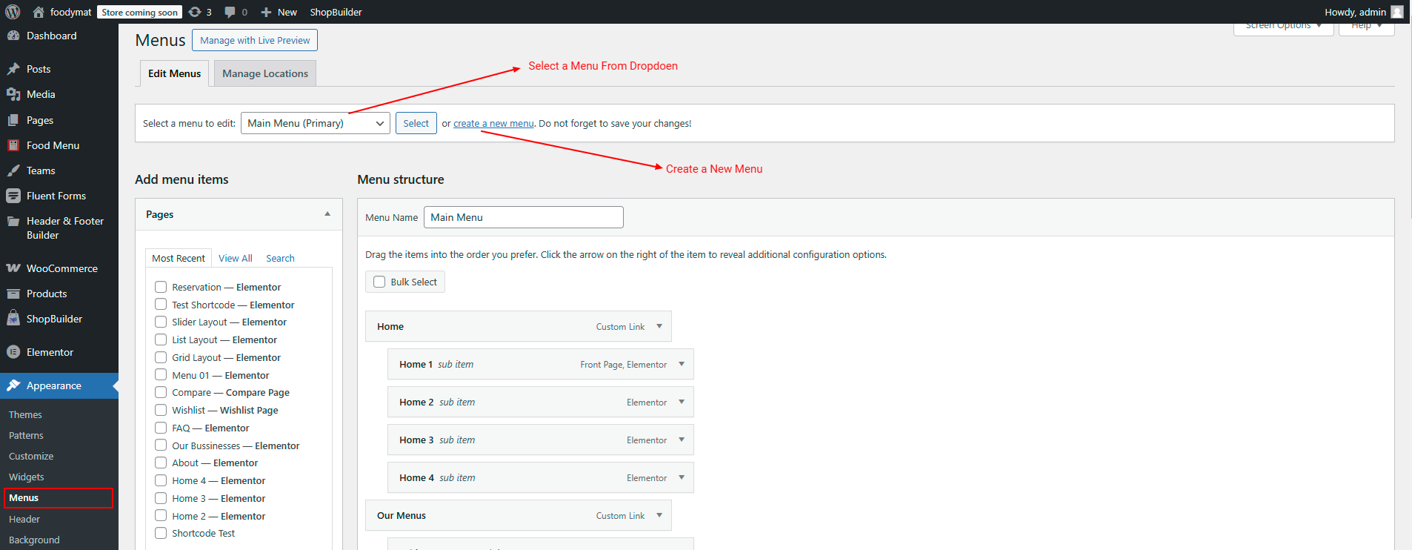Open the comments bubble icon
The image size is (1412, 550).
230,12
